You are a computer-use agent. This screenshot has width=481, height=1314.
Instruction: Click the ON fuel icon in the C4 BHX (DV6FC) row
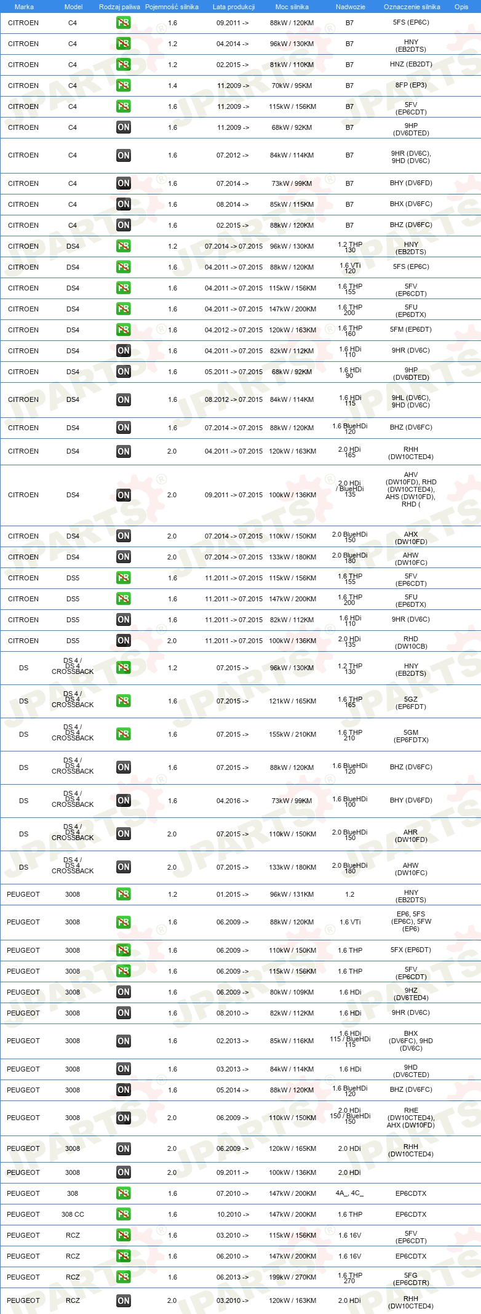[123, 204]
